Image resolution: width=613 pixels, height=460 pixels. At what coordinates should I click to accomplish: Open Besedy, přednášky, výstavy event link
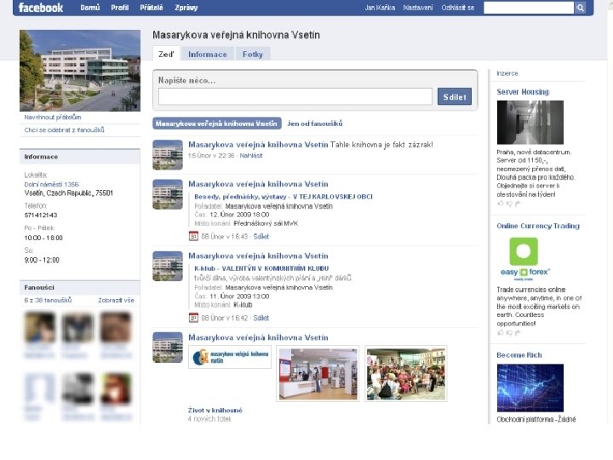pos(284,197)
